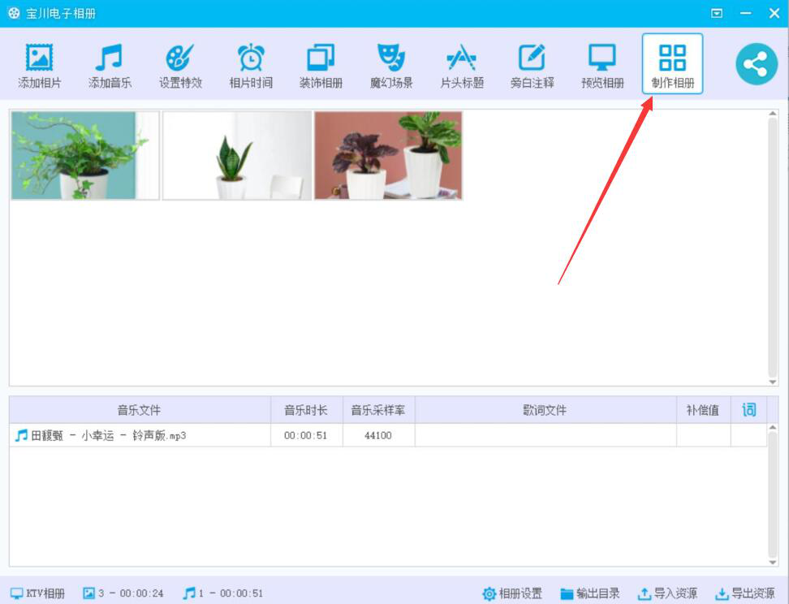Open Narration Notes (旁白注释) tool
Screen dimensions: 789x604
[x=532, y=66]
